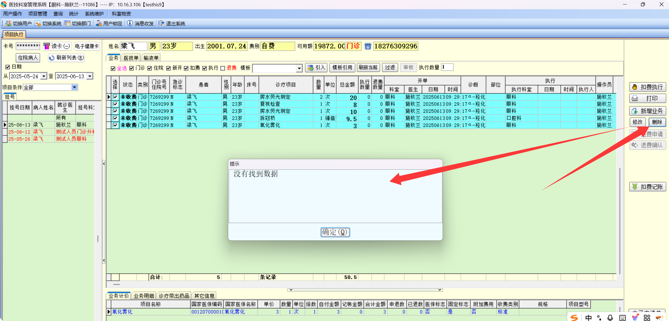Click the 删除 delete button
The height and width of the screenshot is (321, 669).
[657, 122]
